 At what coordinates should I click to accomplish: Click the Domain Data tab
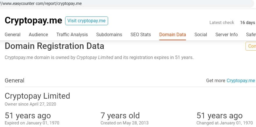click(173, 34)
